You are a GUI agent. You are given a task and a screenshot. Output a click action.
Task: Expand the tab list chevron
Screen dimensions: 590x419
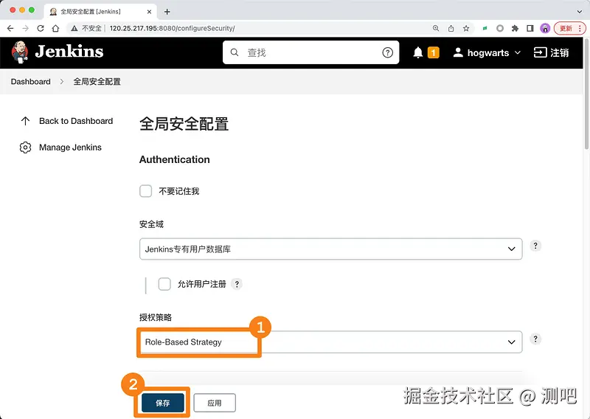[580, 12]
